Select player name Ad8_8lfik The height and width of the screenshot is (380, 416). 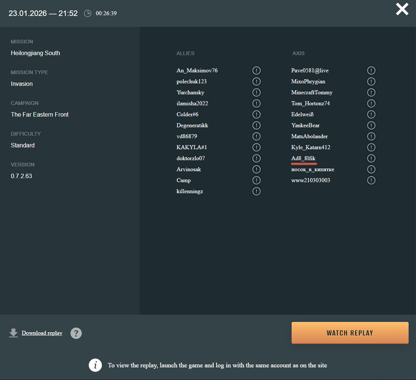pos(303,158)
